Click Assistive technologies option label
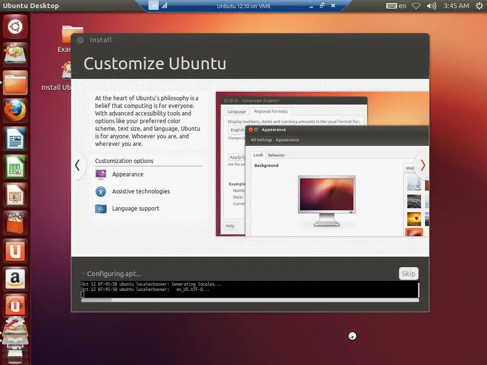 pos(141,192)
